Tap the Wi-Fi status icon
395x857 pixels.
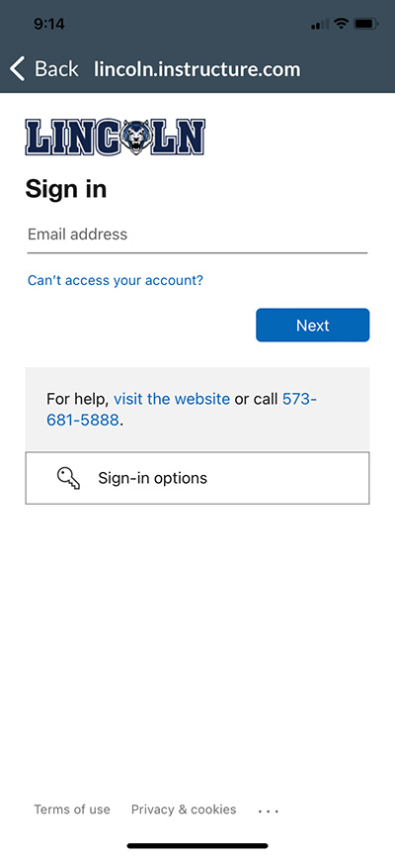click(342, 24)
